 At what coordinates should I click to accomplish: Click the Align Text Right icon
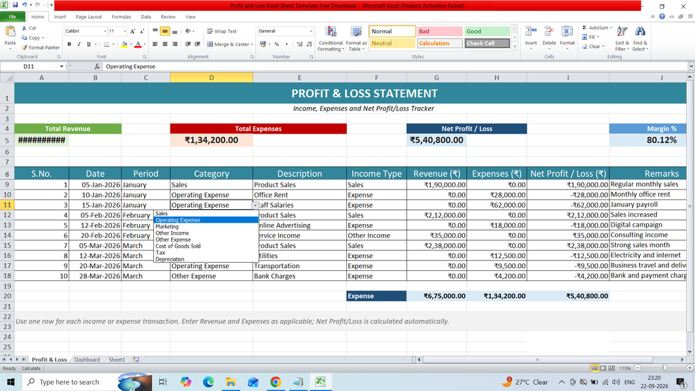[x=174, y=44]
